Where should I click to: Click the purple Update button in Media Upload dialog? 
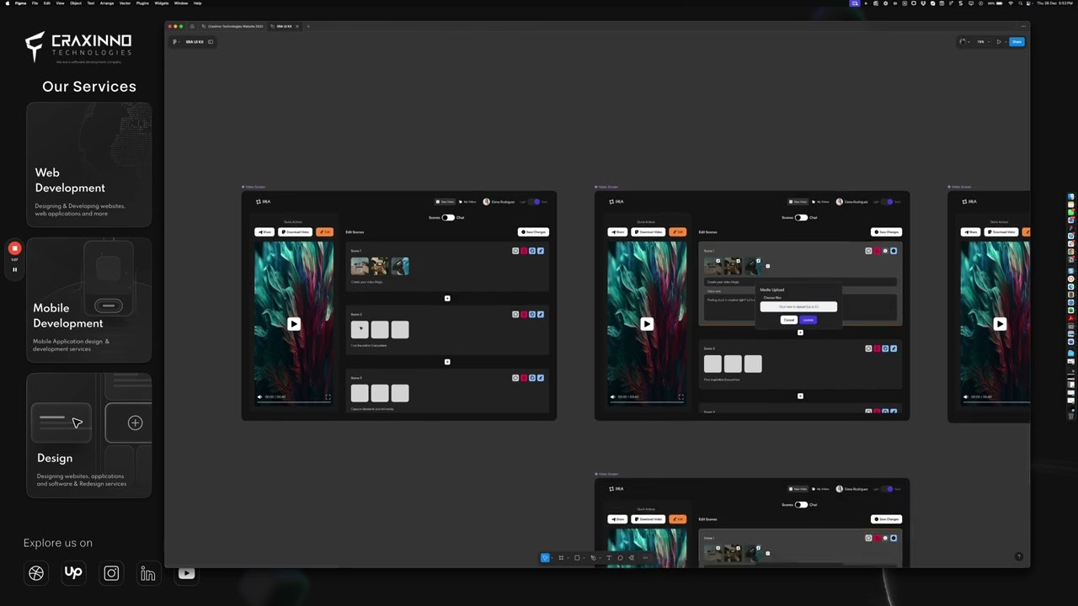(808, 320)
